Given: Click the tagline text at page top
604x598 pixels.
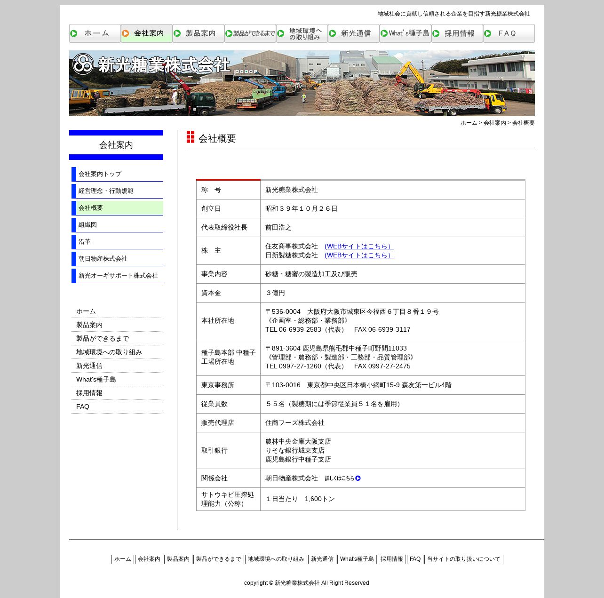Looking at the screenshot, I should click(x=454, y=14).
